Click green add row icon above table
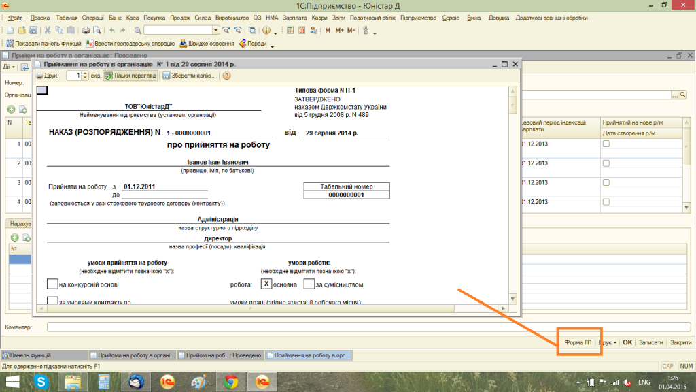Screen dimensions: 696x392 coord(11,110)
